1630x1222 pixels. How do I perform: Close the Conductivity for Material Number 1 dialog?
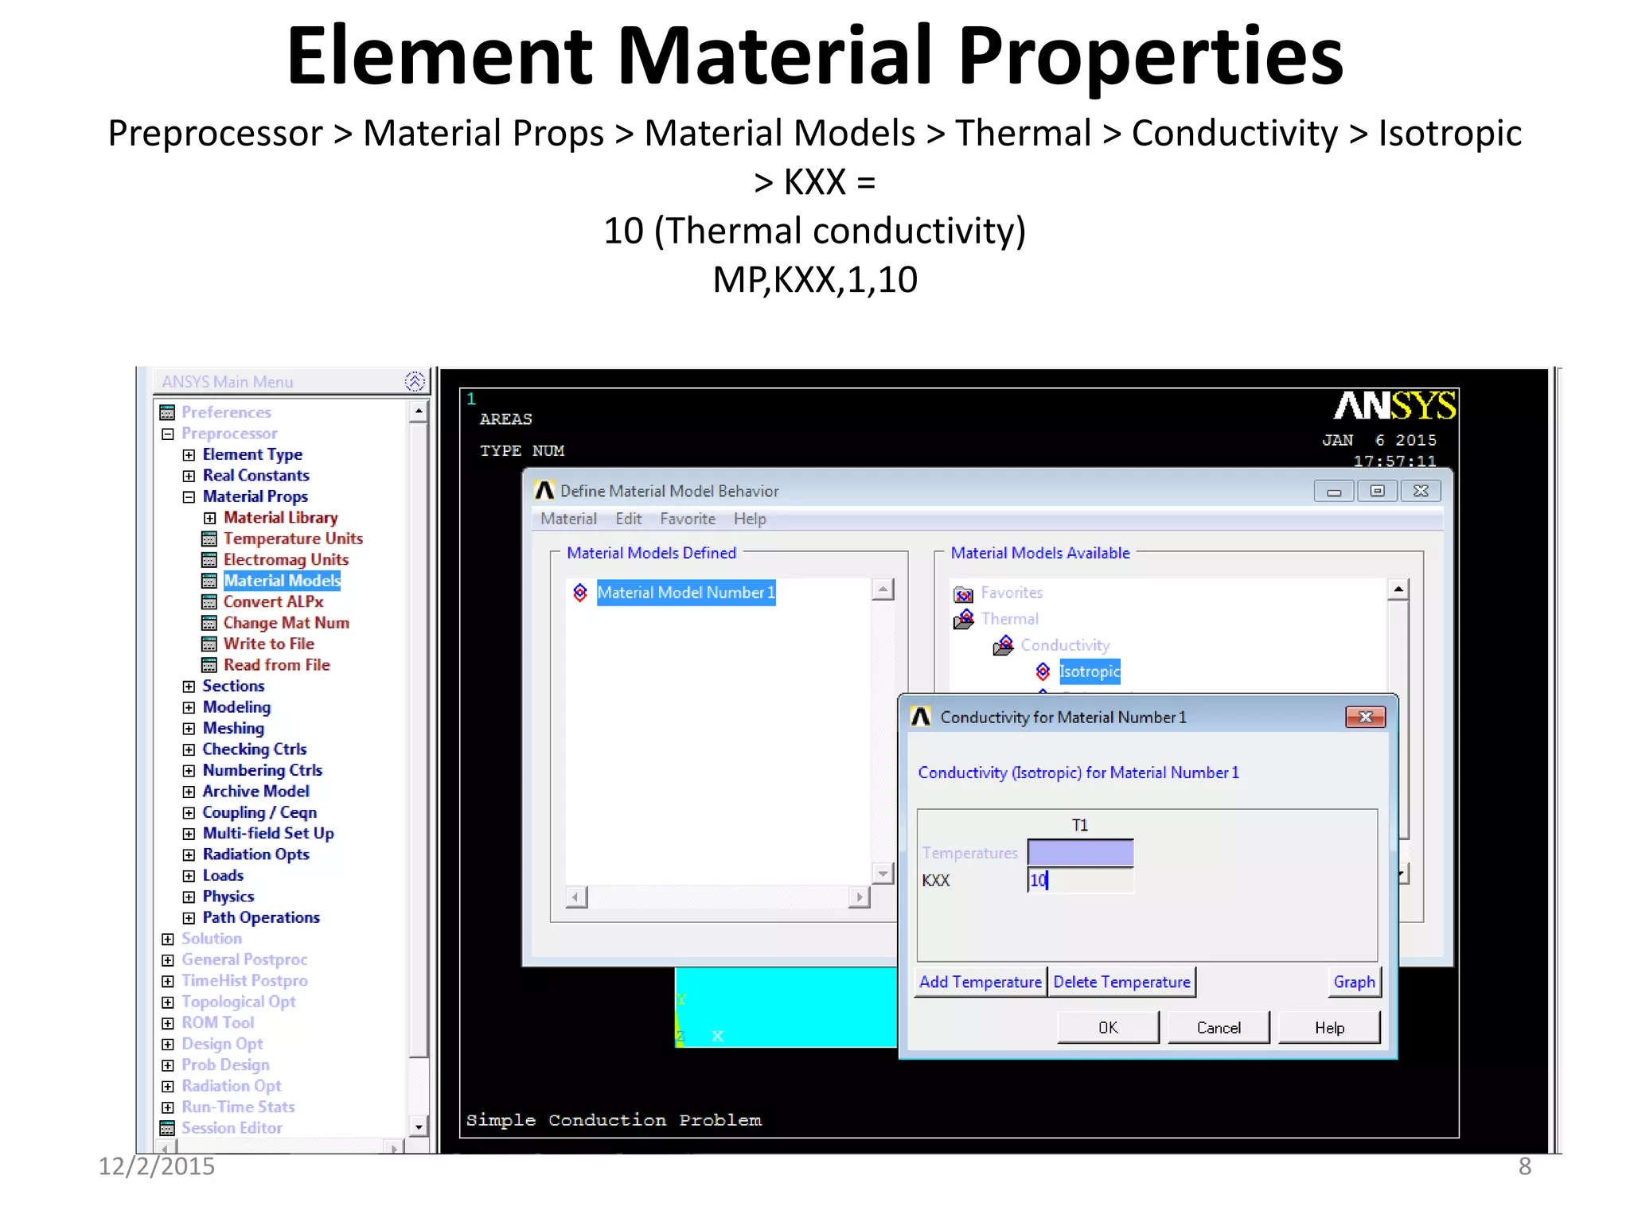pos(1365,717)
